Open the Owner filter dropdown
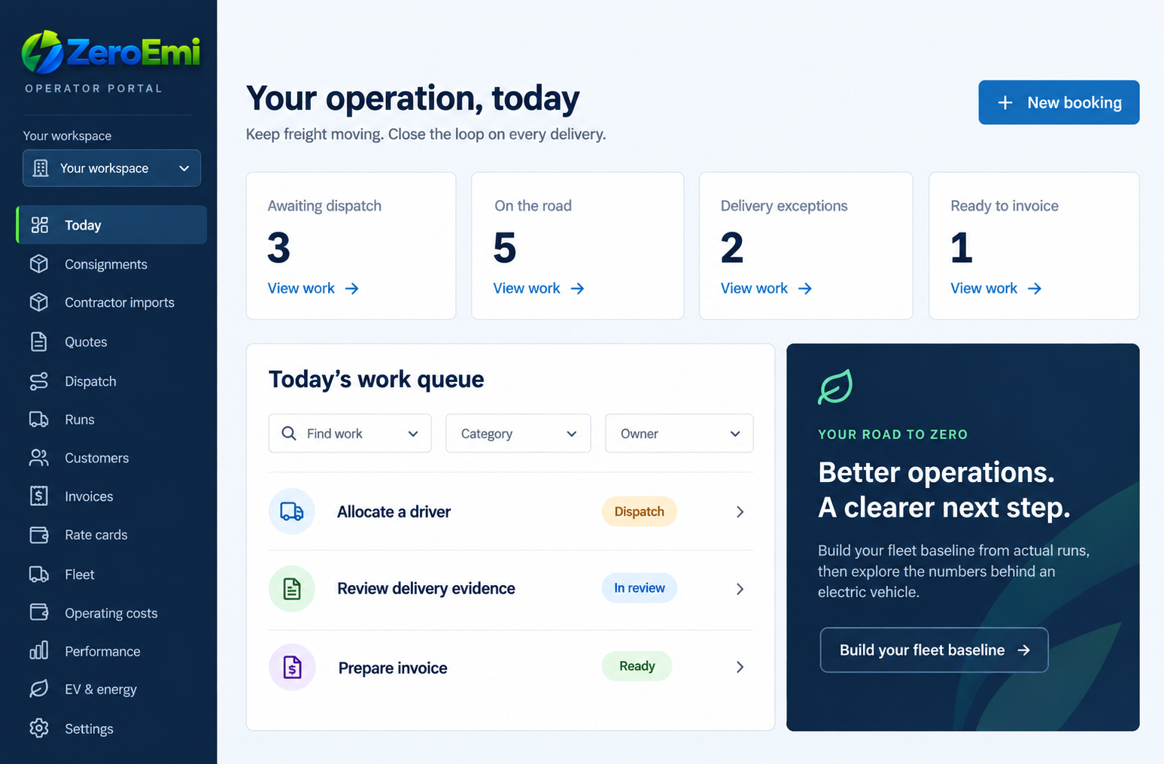1164x764 pixels. point(679,433)
